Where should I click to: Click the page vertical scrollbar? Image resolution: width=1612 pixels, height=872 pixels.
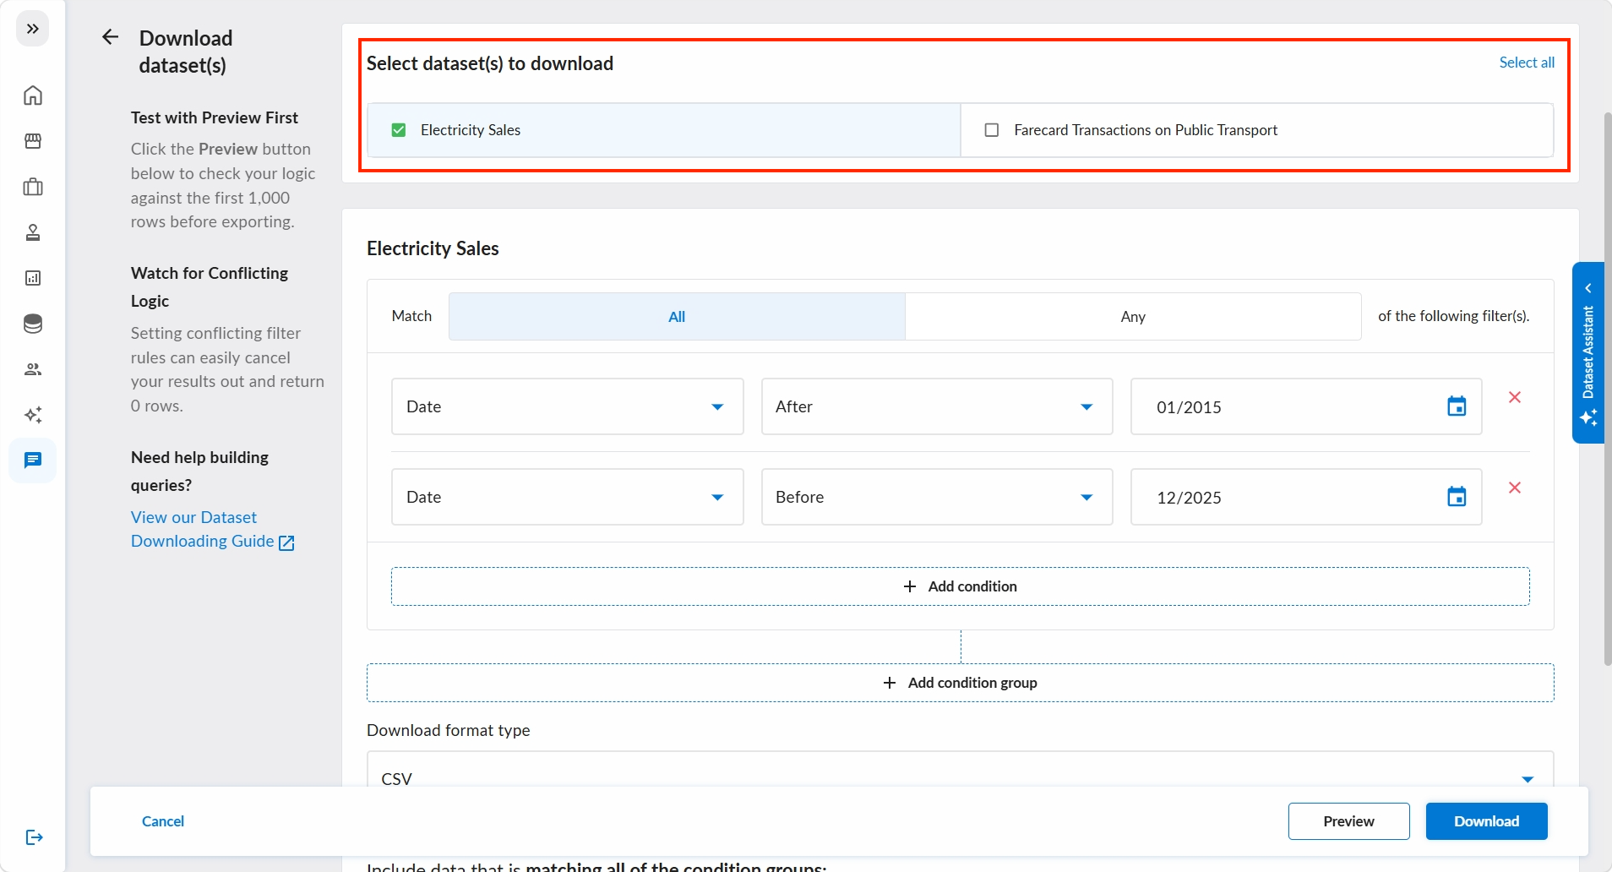pyautogui.click(x=1608, y=389)
